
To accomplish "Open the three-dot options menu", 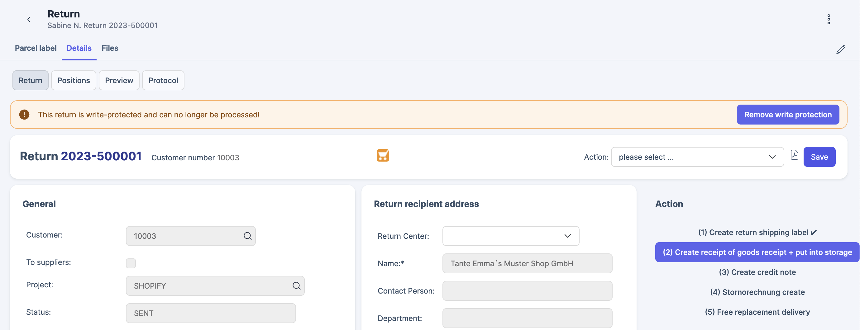I will point(828,19).
